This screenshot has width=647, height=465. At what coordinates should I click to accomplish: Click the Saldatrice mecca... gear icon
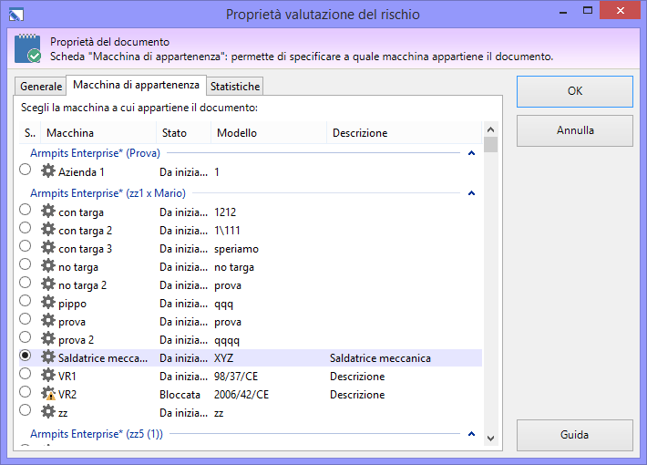click(x=48, y=357)
